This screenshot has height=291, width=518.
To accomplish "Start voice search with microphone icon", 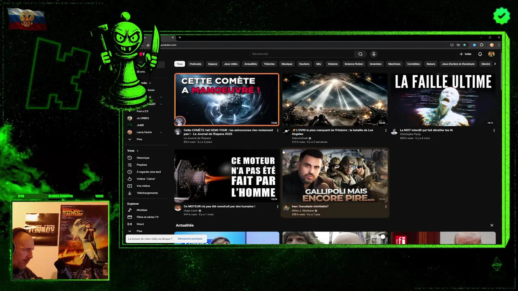I will 374,54.
